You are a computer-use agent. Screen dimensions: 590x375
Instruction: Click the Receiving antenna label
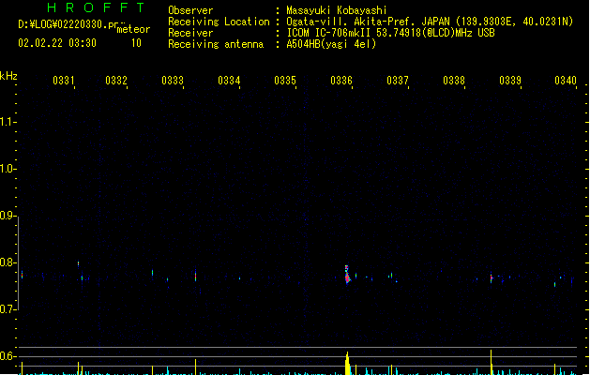pyautogui.click(x=216, y=44)
